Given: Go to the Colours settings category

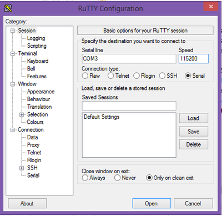Looking at the screenshot, I should pos(35,122).
